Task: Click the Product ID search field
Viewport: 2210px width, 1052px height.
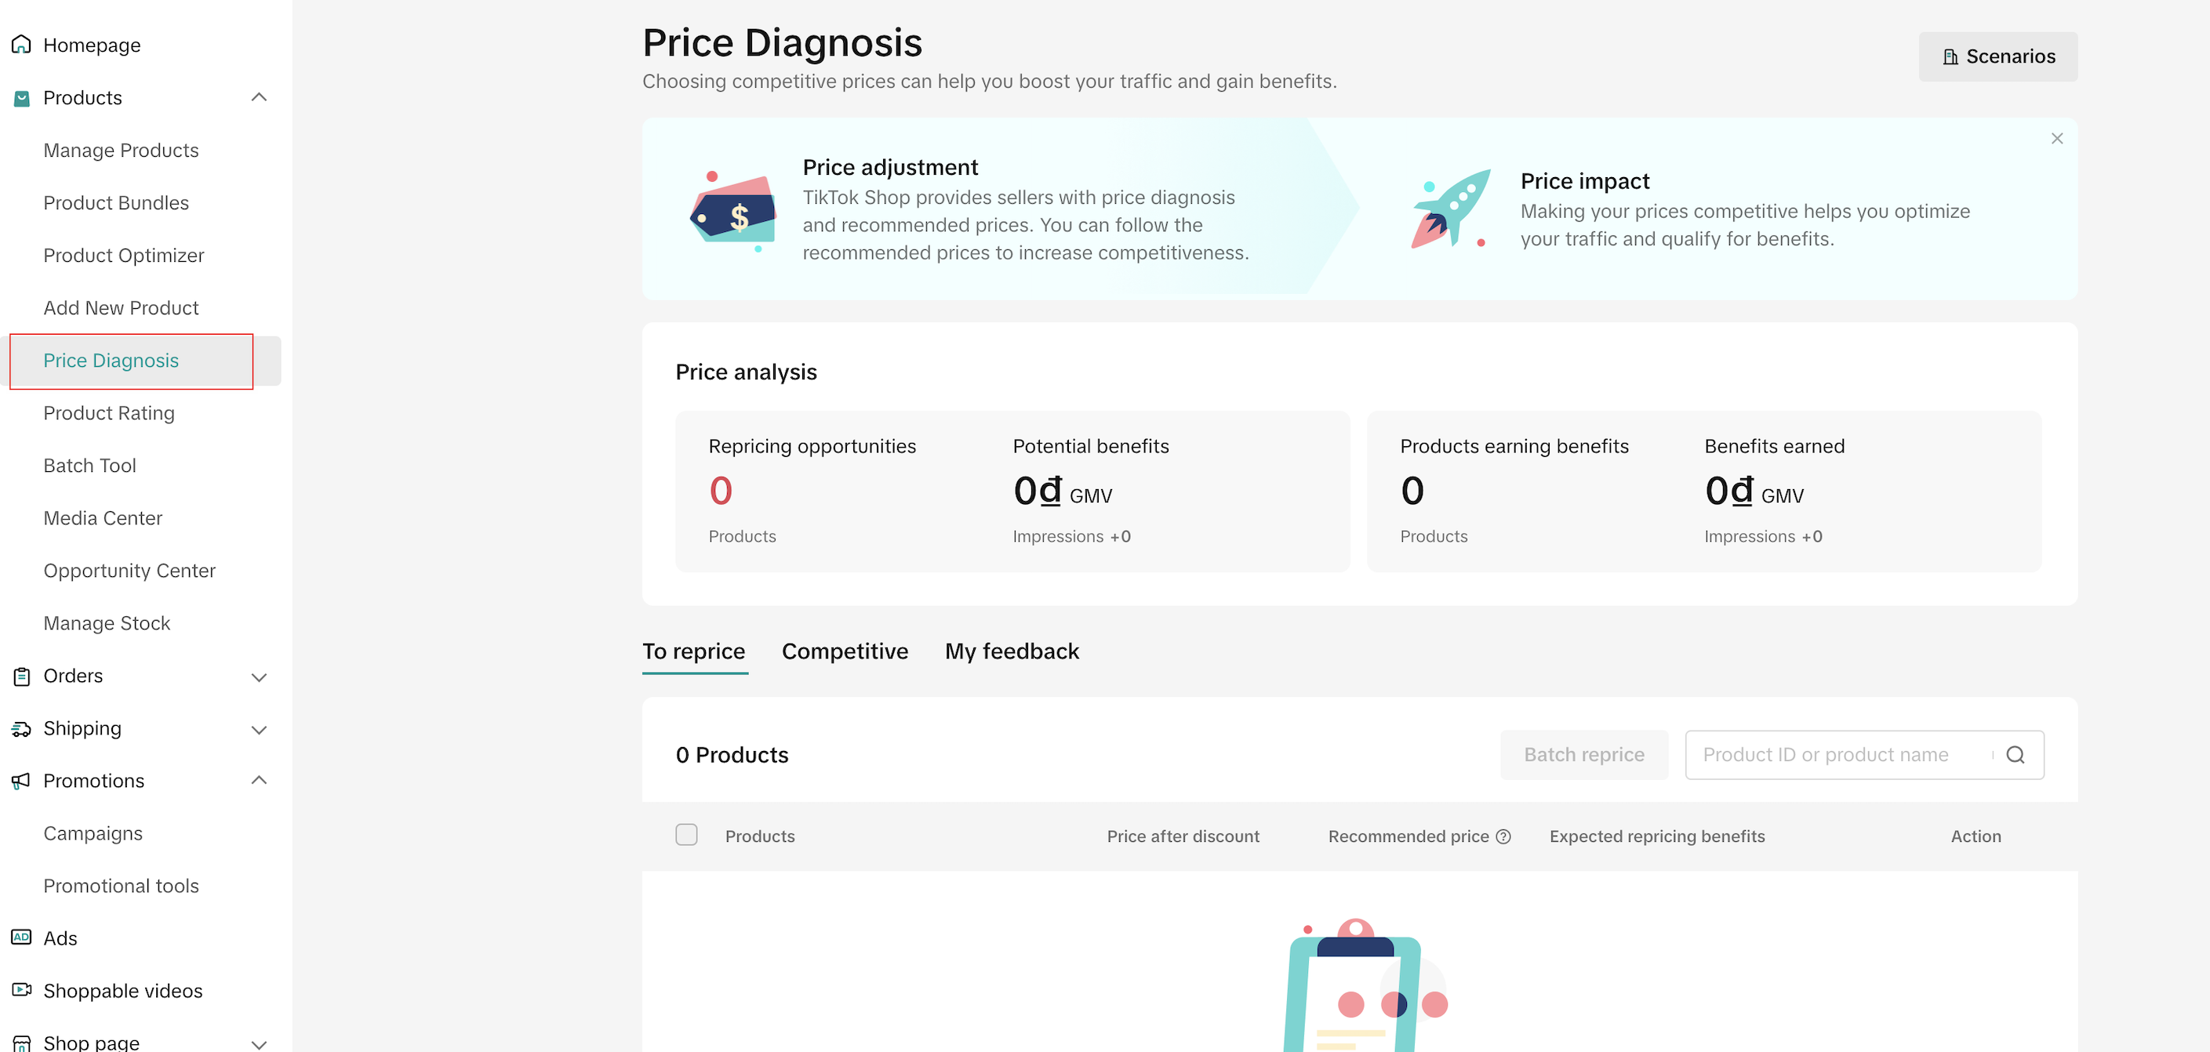Action: point(1836,754)
